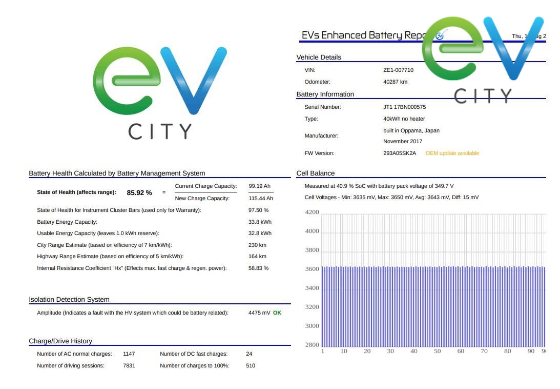Click the odometer reading 40287 km
560x389 pixels.
(395, 82)
